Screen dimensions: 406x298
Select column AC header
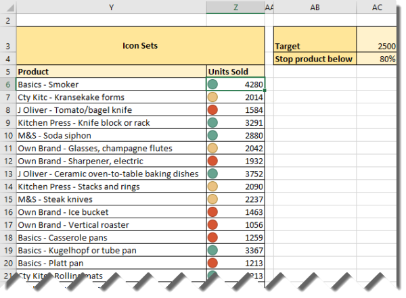click(x=378, y=7)
